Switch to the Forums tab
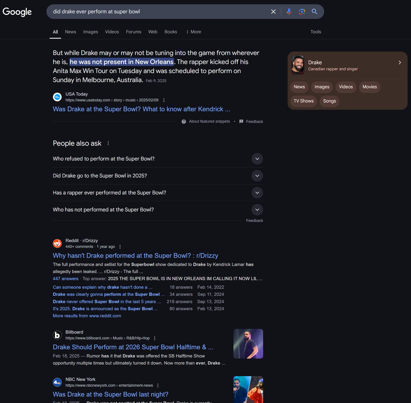 click(x=134, y=32)
